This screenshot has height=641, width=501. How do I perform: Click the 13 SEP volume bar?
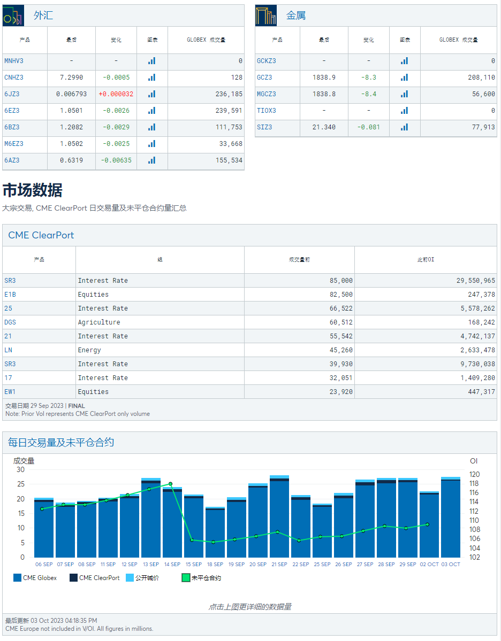click(151, 518)
